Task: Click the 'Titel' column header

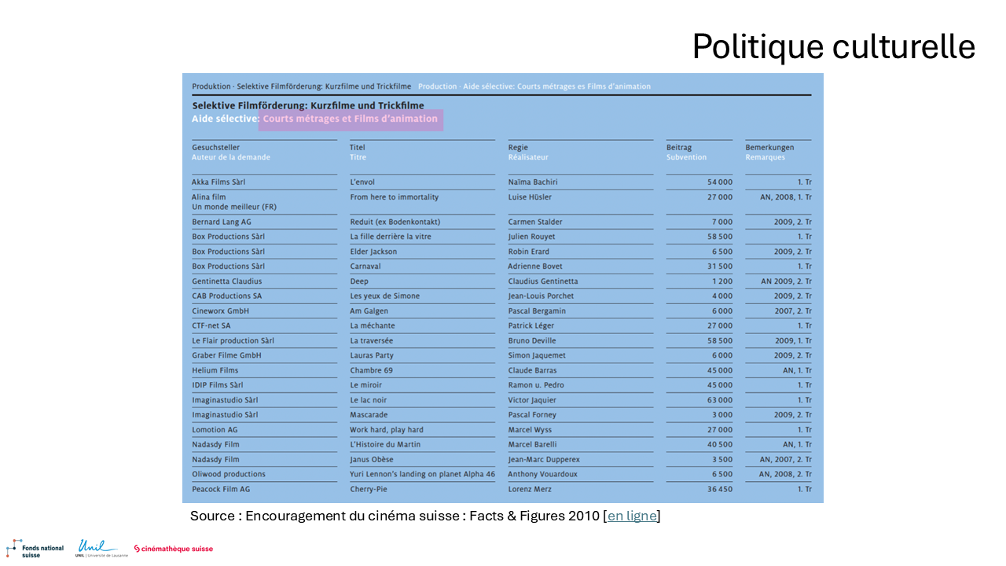Action: [x=358, y=147]
